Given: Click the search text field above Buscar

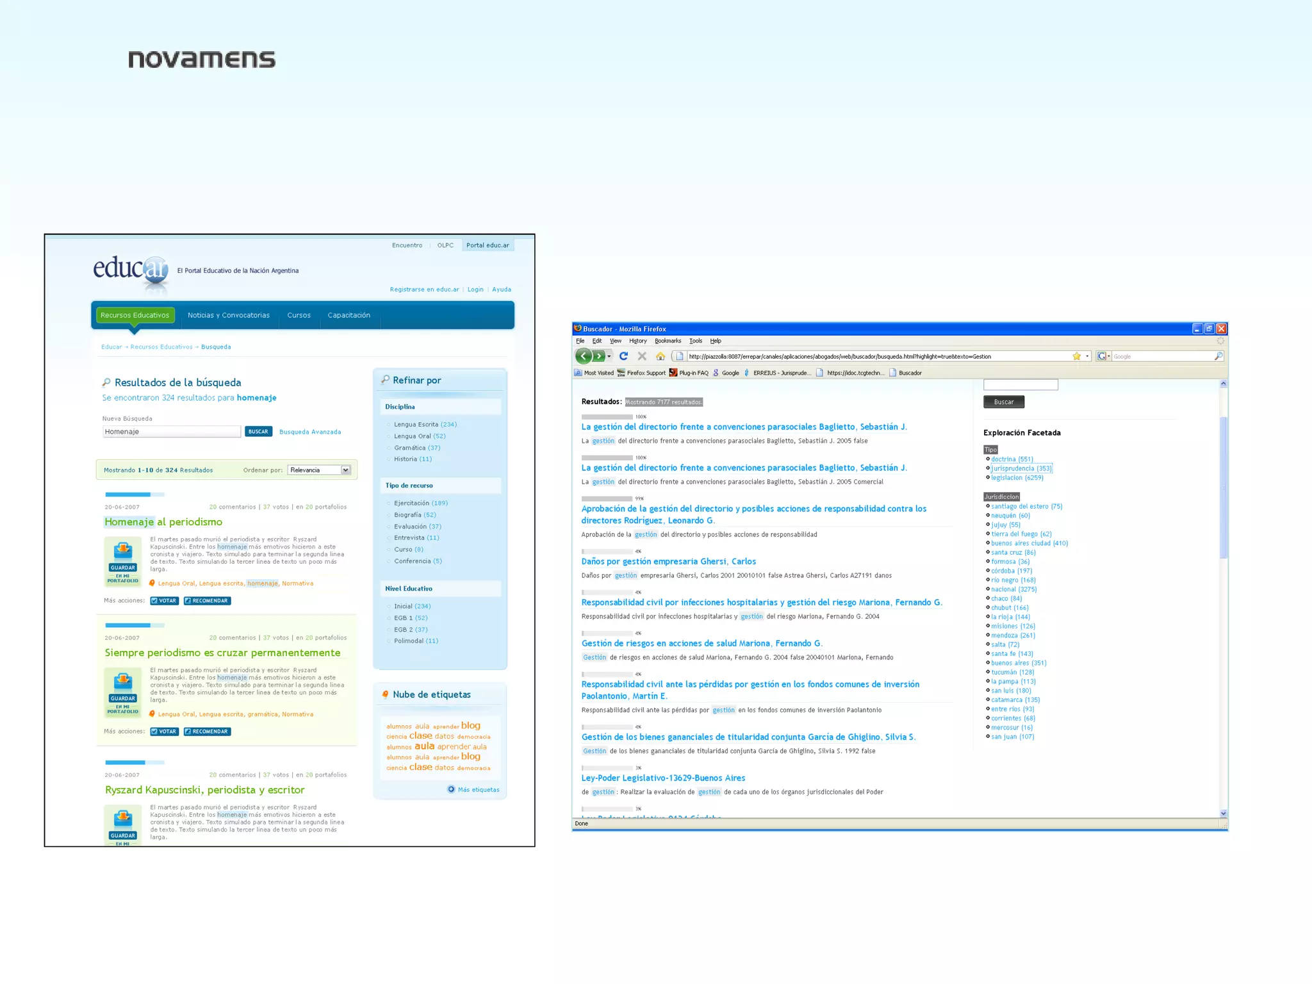Looking at the screenshot, I should tap(1021, 385).
